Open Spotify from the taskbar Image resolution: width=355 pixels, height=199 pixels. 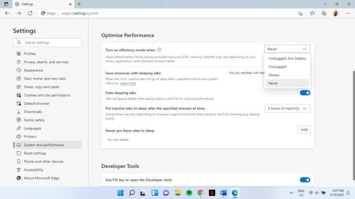[189, 193]
